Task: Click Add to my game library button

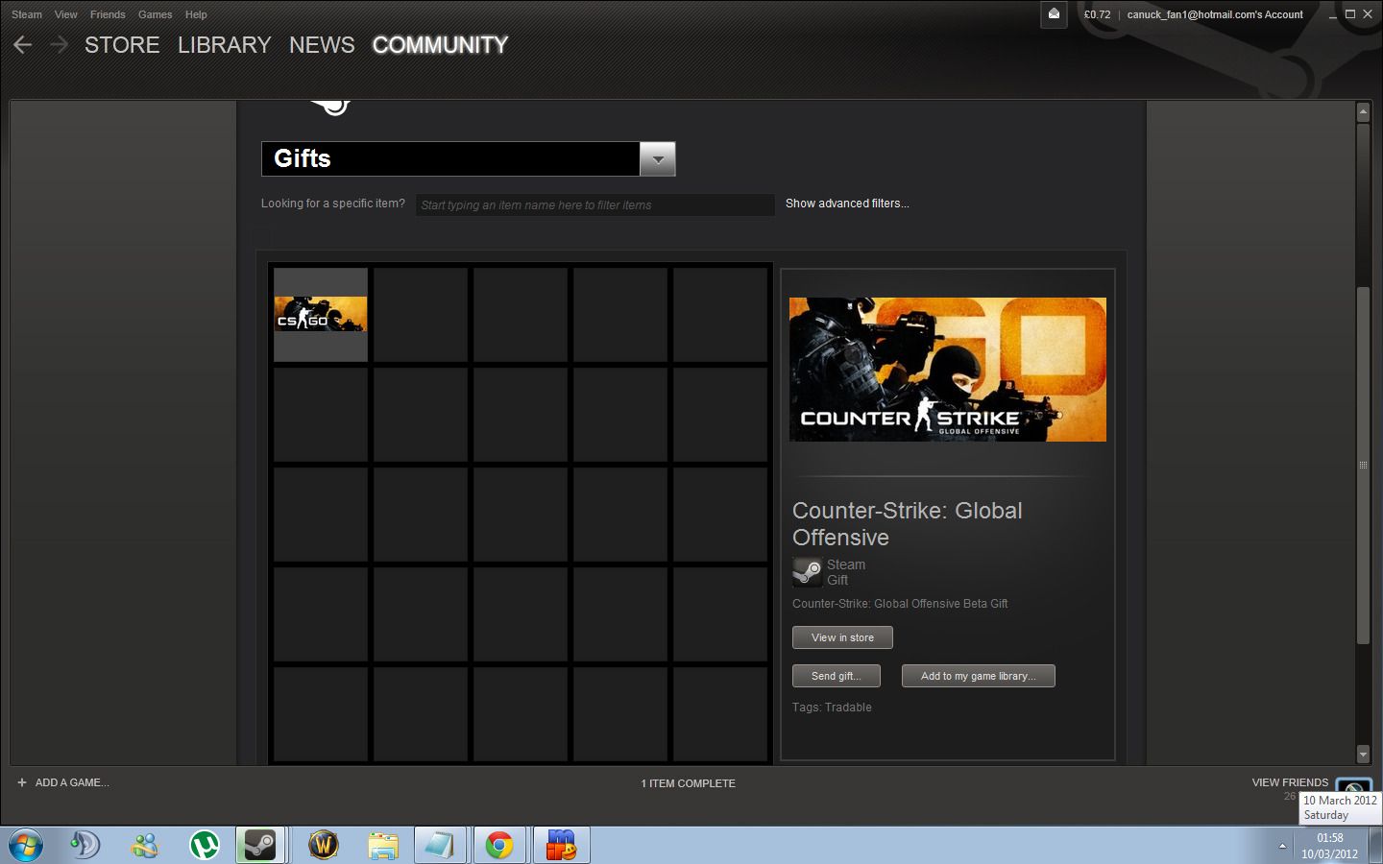Action: point(978,676)
